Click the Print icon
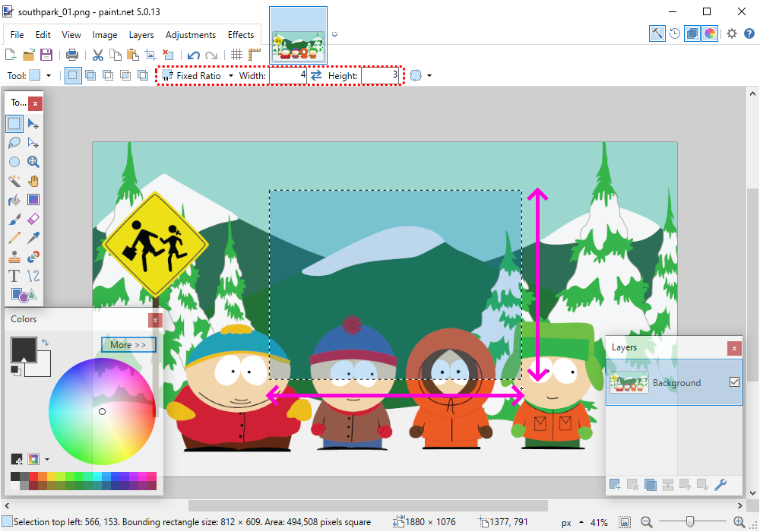 (x=72, y=55)
